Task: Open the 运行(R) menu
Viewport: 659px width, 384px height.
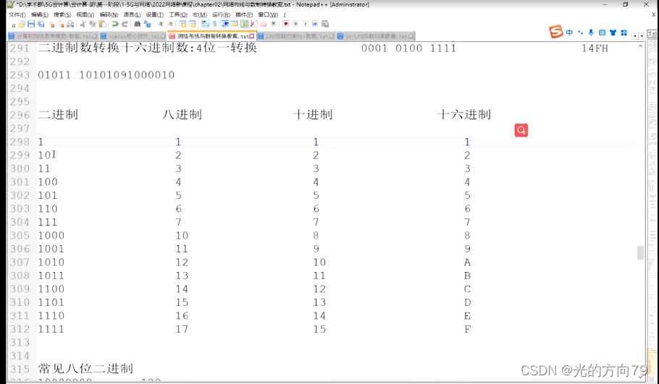Action: [x=221, y=14]
